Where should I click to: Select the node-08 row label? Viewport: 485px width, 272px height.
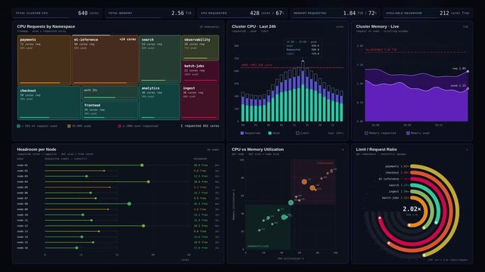pos(23,204)
